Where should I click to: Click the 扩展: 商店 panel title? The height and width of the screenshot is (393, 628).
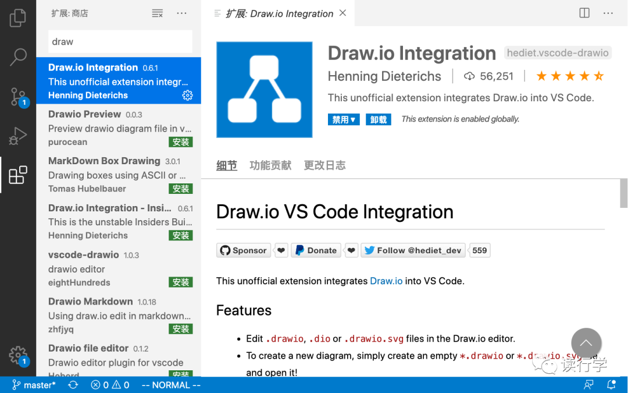(x=70, y=13)
